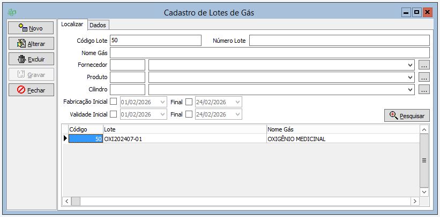This screenshot has height=217, width=440.
Task: Click the Novo button icon
Action: coord(23,28)
